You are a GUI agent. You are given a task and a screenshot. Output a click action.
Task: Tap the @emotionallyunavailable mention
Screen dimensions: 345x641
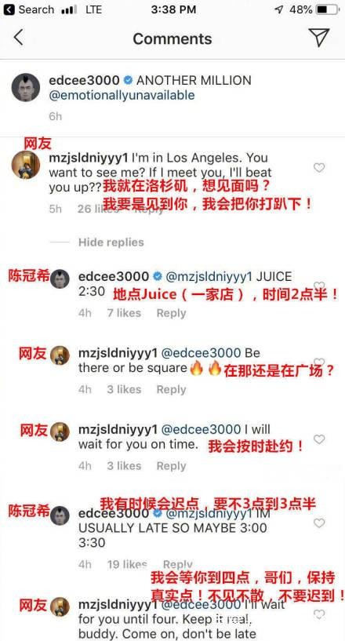coord(122,95)
